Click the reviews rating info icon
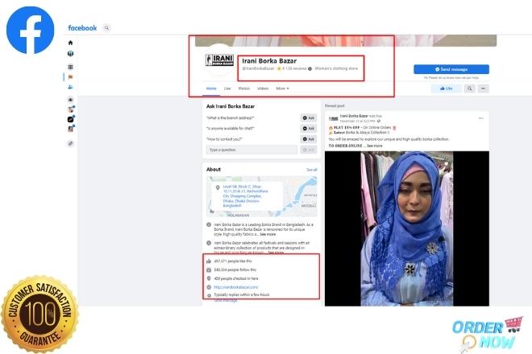Image resolution: width=532 pixels, height=354 pixels. (310, 68)
